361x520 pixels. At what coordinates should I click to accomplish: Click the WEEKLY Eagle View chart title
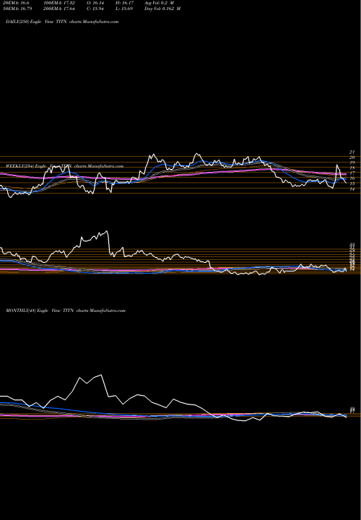point(65,166)
